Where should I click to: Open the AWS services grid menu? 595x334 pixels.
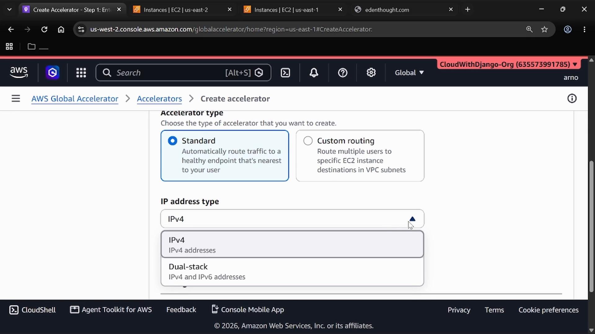tap(81, 73)
